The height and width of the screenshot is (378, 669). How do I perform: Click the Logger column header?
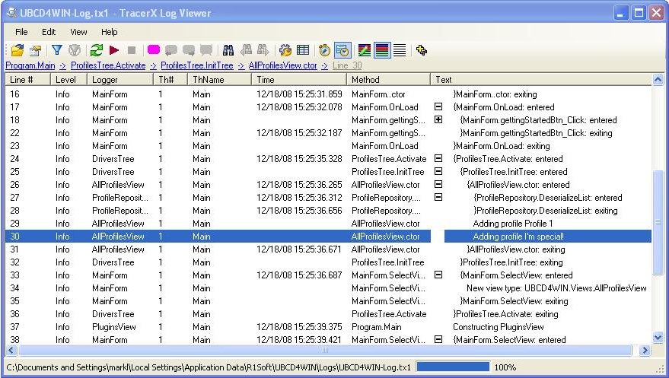[120, 80]
